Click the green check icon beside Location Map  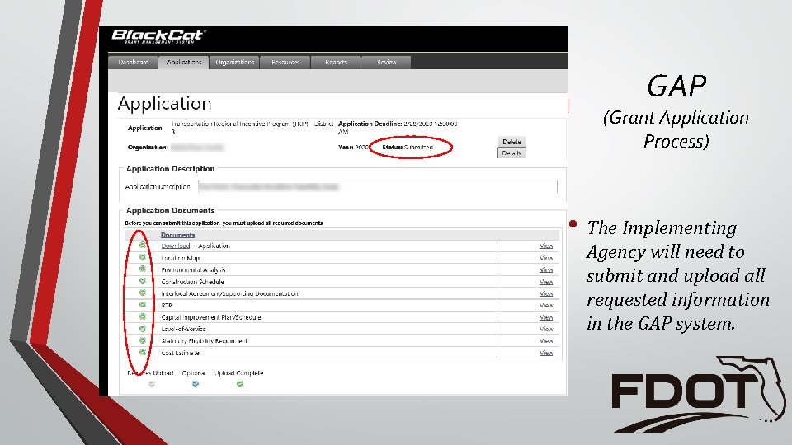tap(143, 257)
